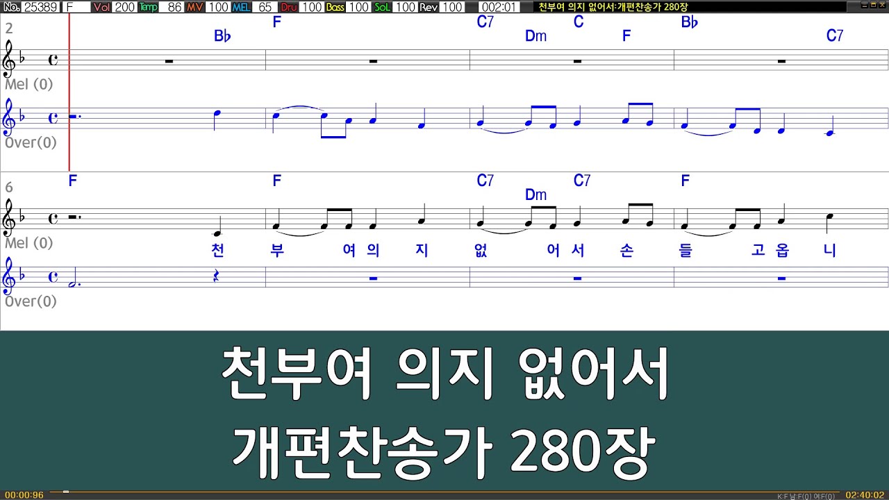This screenshot has width=889, height=500.
Task: Click the lyric syllable 들
Action: click(x=685, y=251)
